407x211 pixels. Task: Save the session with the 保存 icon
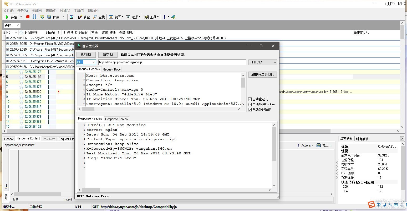49,17
